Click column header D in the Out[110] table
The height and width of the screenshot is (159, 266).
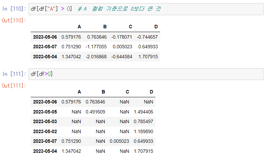(156, 27)
